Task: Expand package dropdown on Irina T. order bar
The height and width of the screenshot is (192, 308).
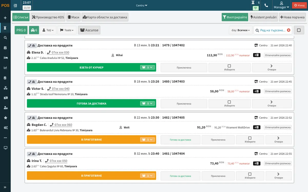Action: click(148, 176)
